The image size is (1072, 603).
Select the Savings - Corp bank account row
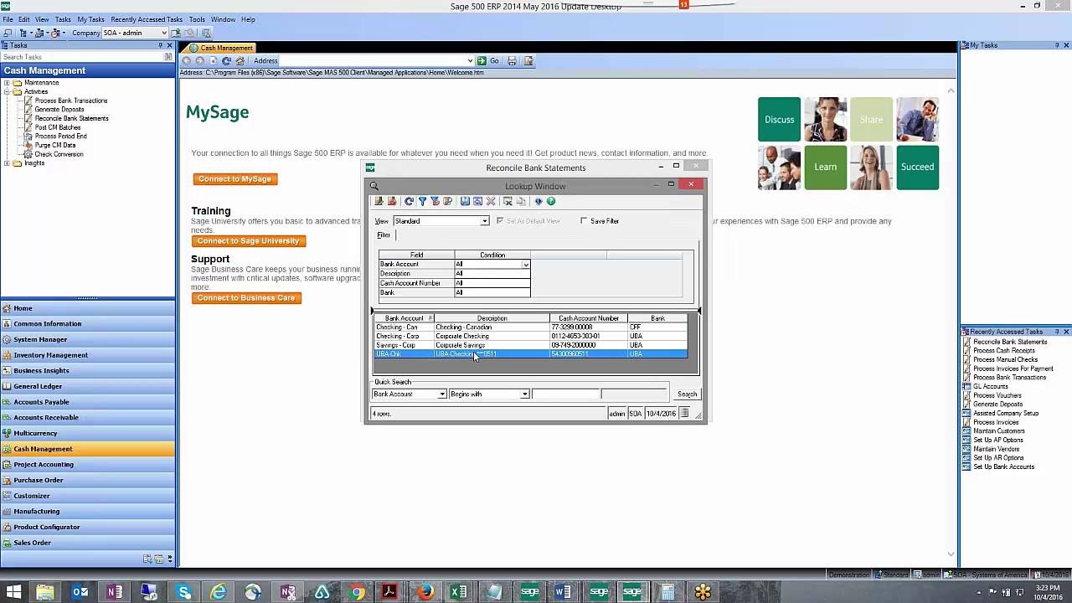click(531, 345)
